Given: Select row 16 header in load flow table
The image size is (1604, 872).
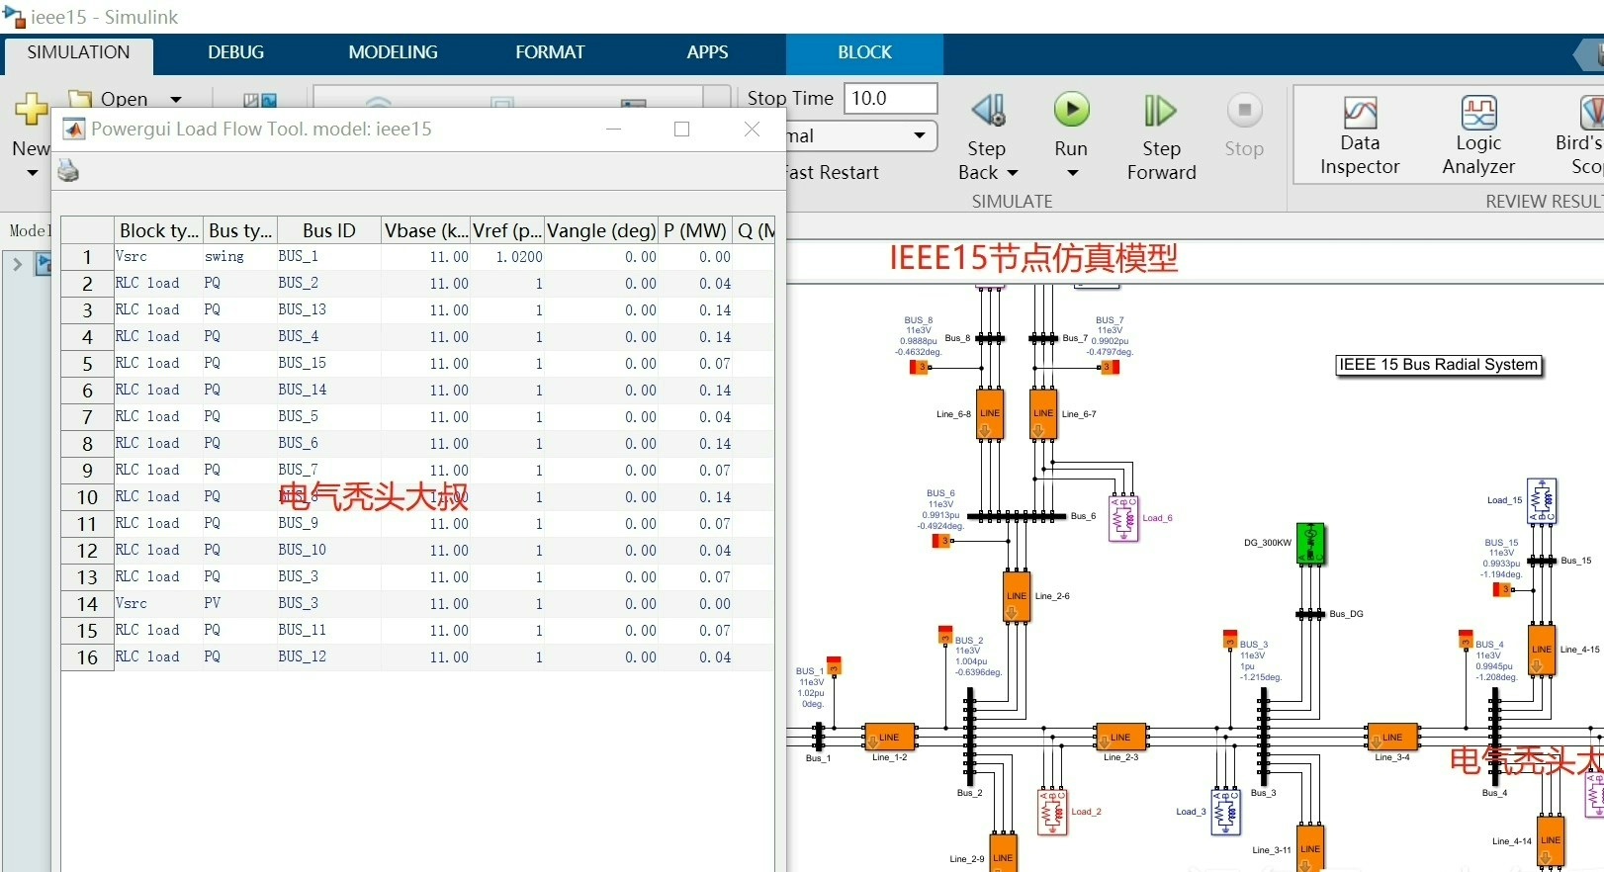Looking at the screenshot, I should (x=87, y=657).
